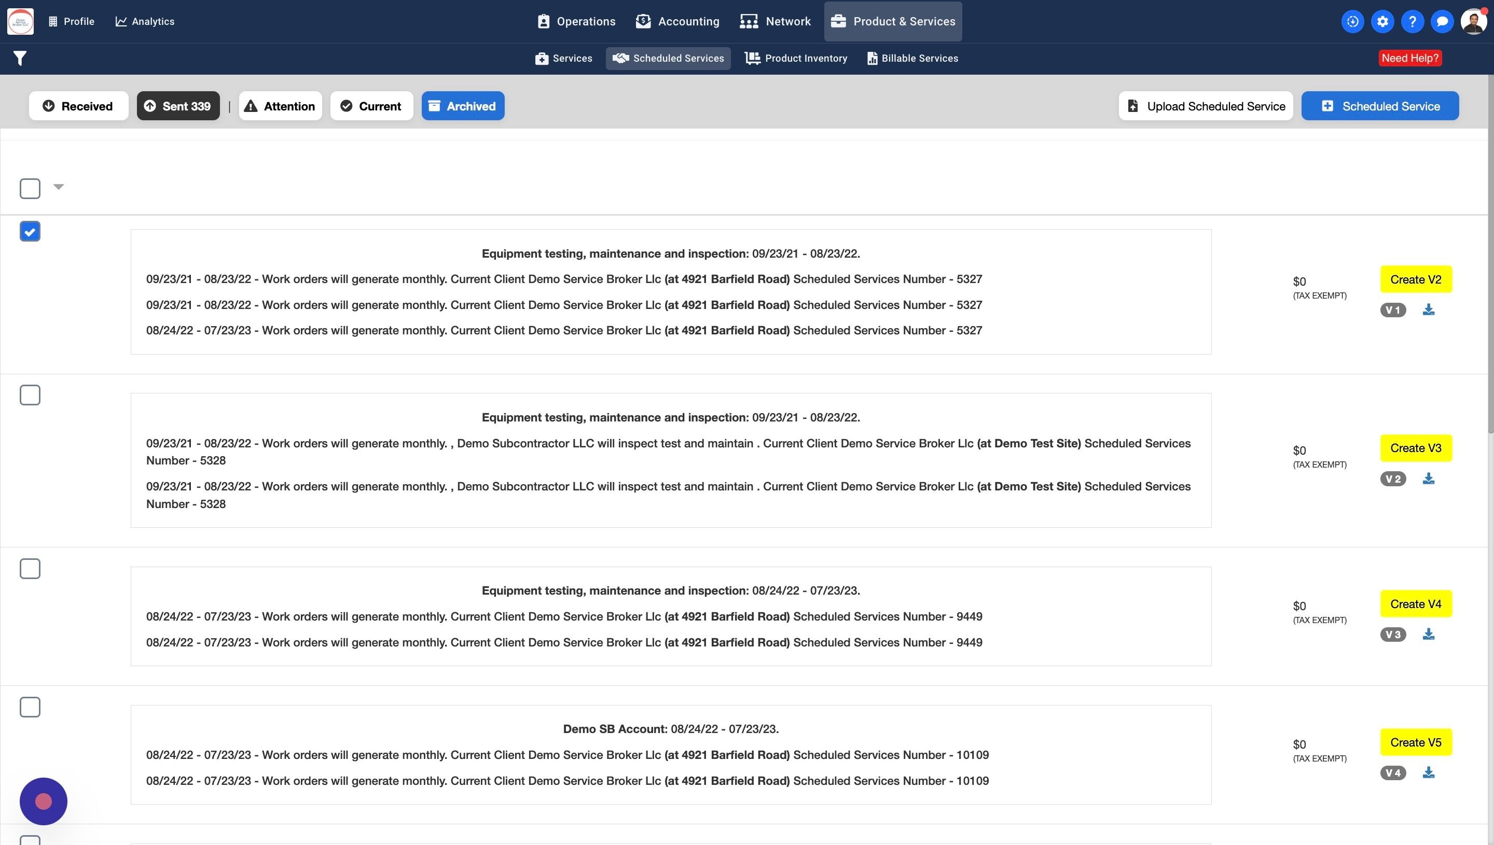
Task: Uncheck the first scheduled service checkbox
Action: coord(30,232)
